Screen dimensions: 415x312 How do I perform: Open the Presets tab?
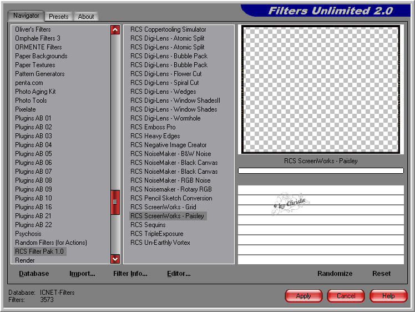58,17
